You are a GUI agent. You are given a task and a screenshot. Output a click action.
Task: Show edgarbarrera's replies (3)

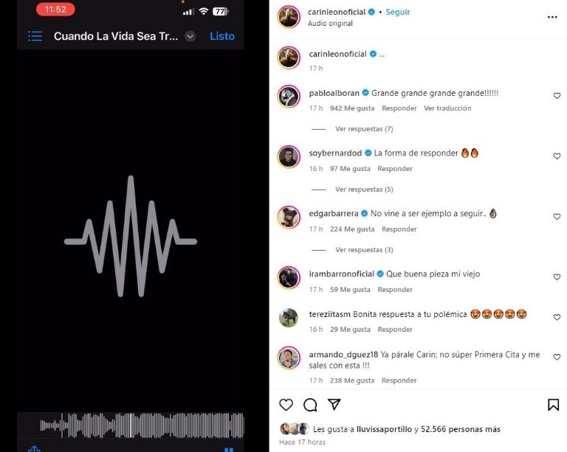coord(364,250)
